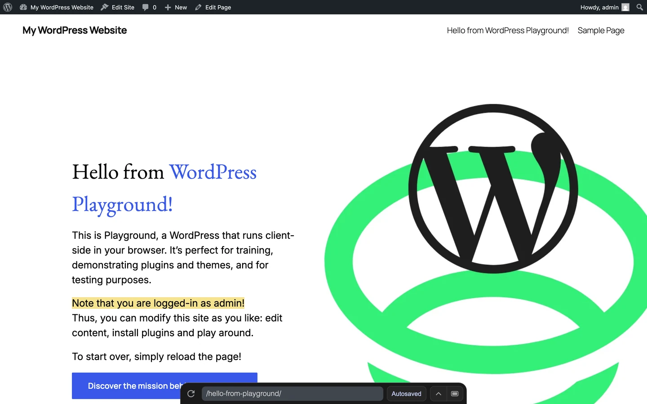The width and height of the screenshot is (647, 404).
Task: Click the highlighted logged-in as admin note
Action: (158, 303)
